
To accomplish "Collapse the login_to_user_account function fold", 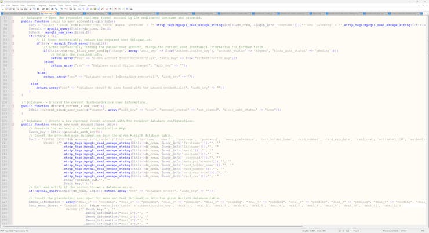I will (13, 21).
